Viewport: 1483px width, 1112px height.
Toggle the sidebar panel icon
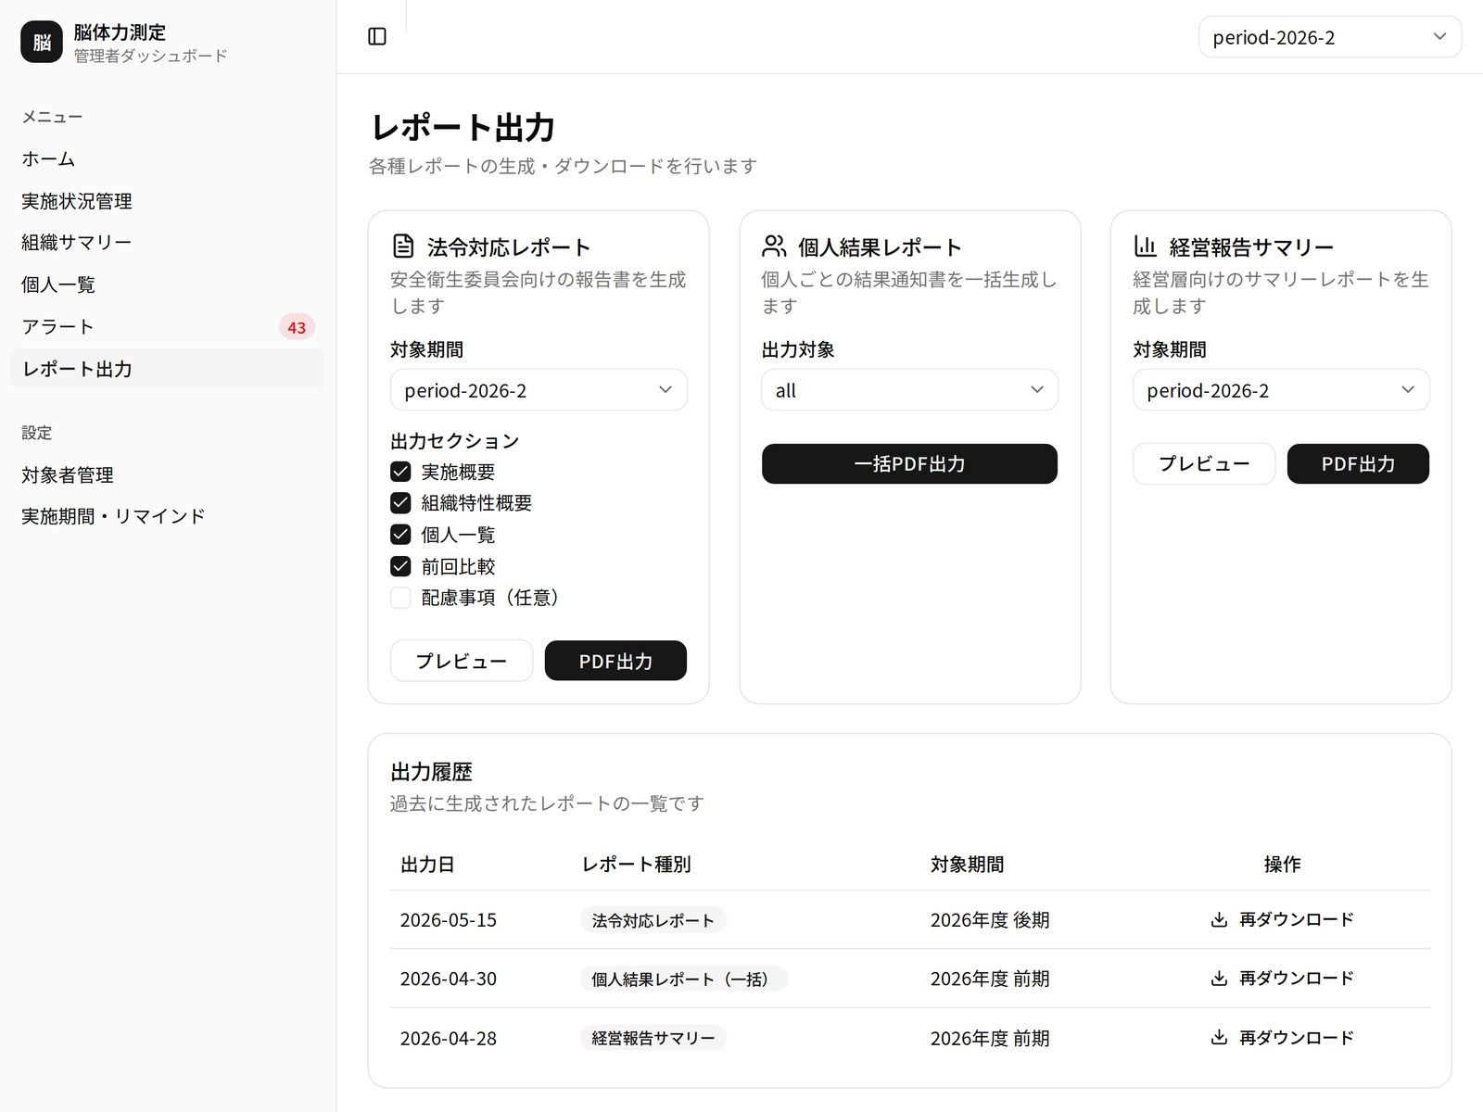pyautogui.click(x=377, y=36)
